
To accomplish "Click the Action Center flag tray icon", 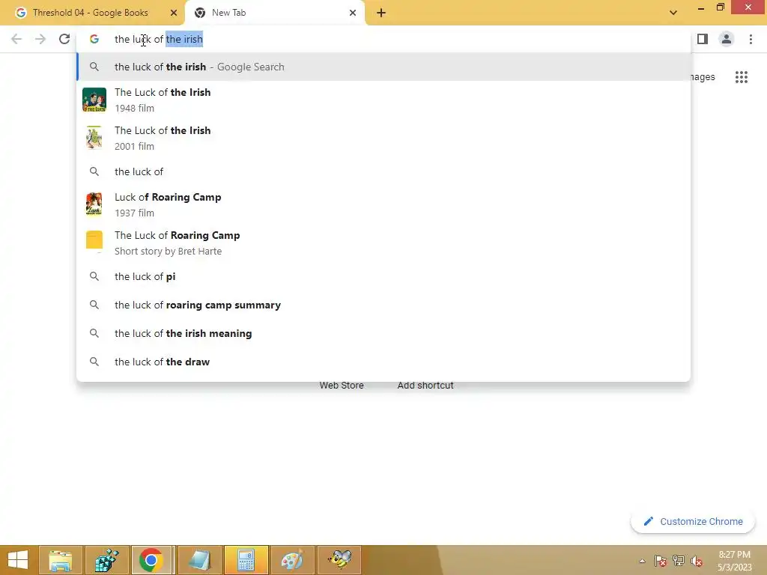I will 661,561.
